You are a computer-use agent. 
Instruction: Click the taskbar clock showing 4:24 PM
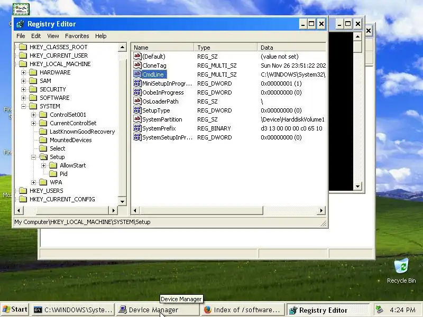[x=402, y=310]
